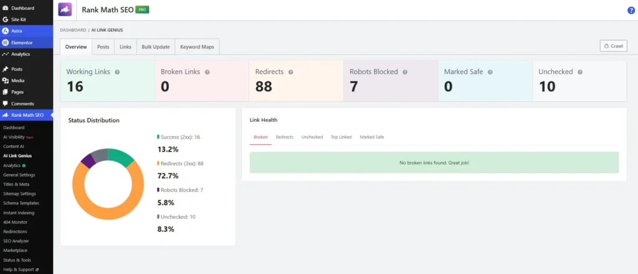
Task: Click the orange segment of the donut chart
Action: pyautogui.click(x=108, y=215)
